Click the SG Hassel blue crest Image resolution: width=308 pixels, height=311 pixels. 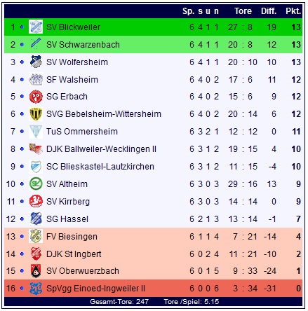36,219
